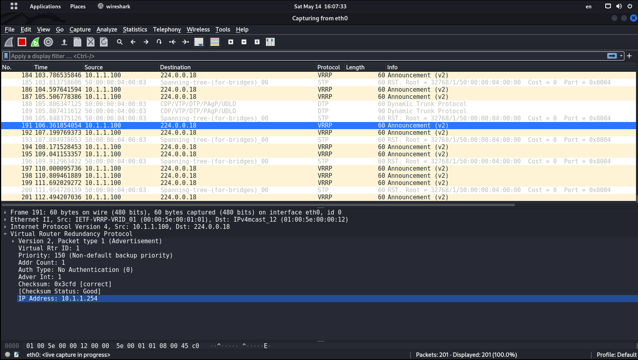638x360 pixels.
Task: Sort by the Time column header
Action: pos(58,67)
